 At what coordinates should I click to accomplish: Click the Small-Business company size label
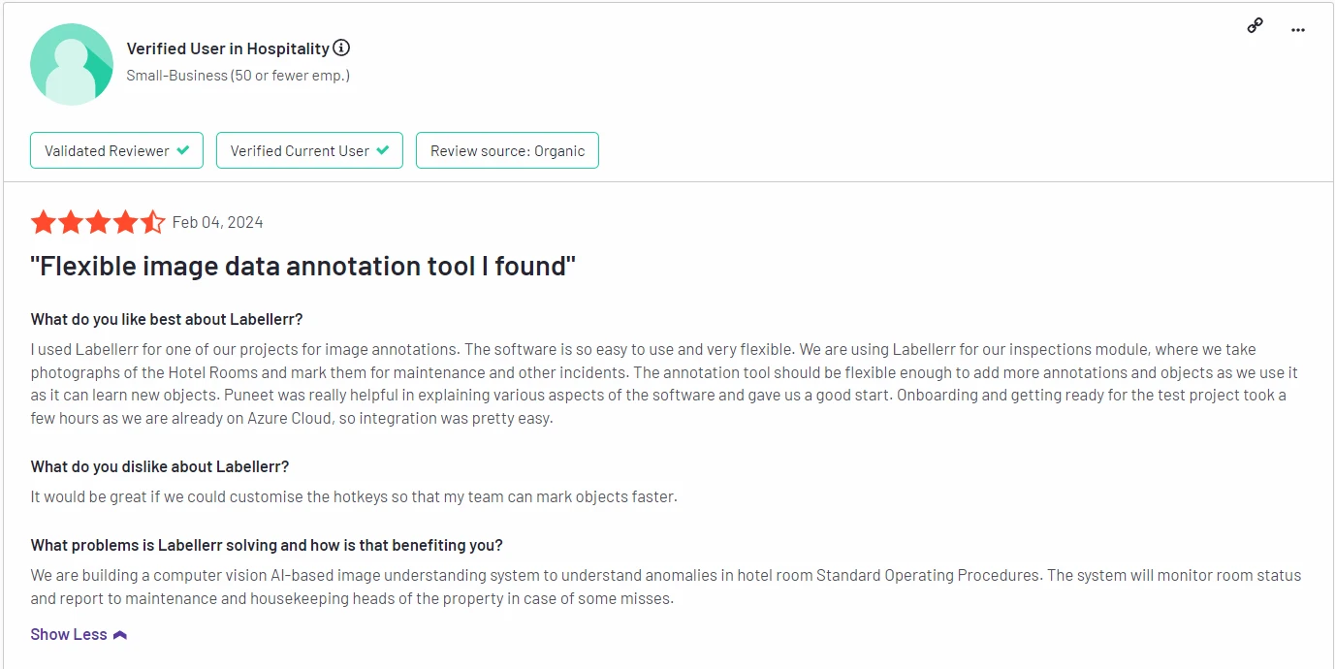(238, 75)
